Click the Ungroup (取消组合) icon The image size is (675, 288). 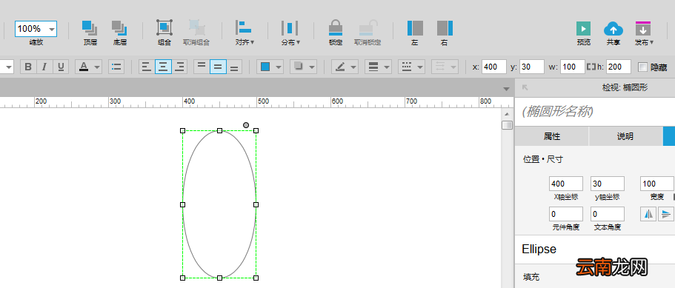pos(197,27)
